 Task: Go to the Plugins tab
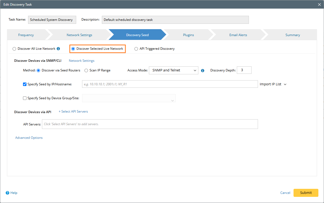coord(188,35)
